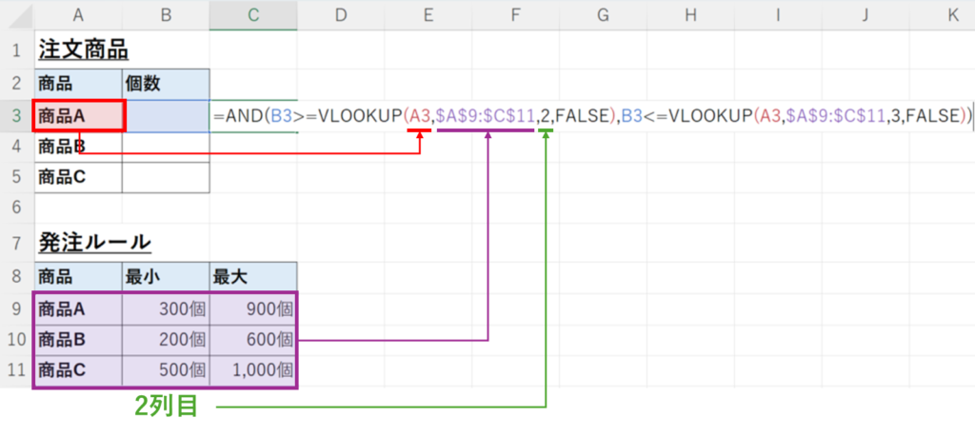
Task: Select cell A3 containing 商品A
Action: pyautogui.click(x=78, y=115)
